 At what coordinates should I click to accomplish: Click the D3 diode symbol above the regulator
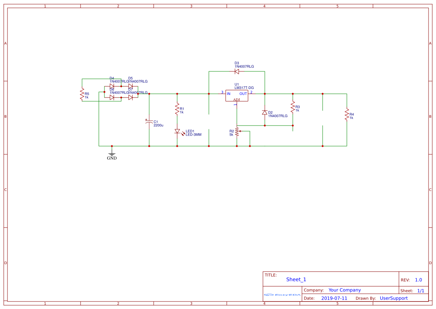236,71
